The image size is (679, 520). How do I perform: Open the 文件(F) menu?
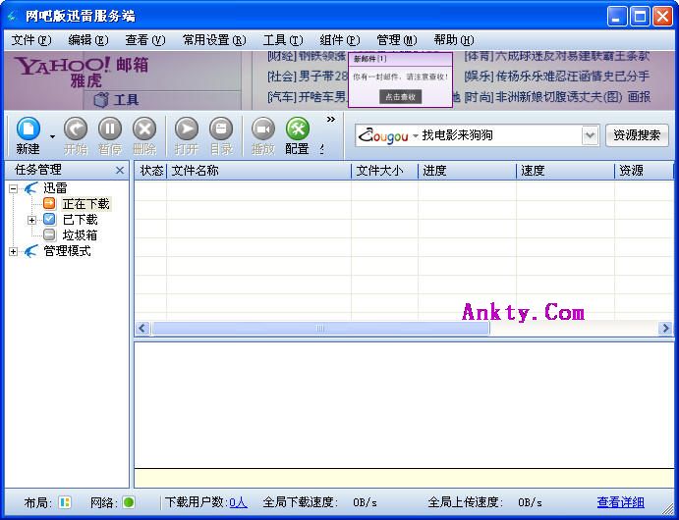[31, 40]
